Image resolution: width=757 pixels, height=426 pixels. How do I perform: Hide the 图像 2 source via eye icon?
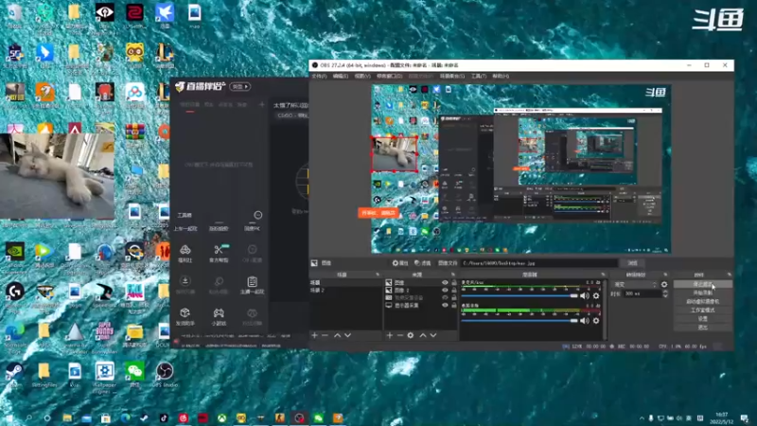tap(445, 291)
